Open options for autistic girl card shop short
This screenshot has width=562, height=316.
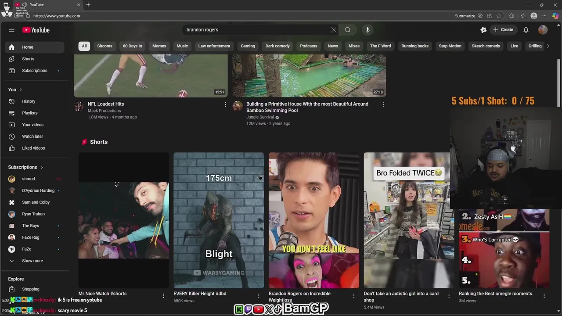pyautogui.click(x=449, y=296)
